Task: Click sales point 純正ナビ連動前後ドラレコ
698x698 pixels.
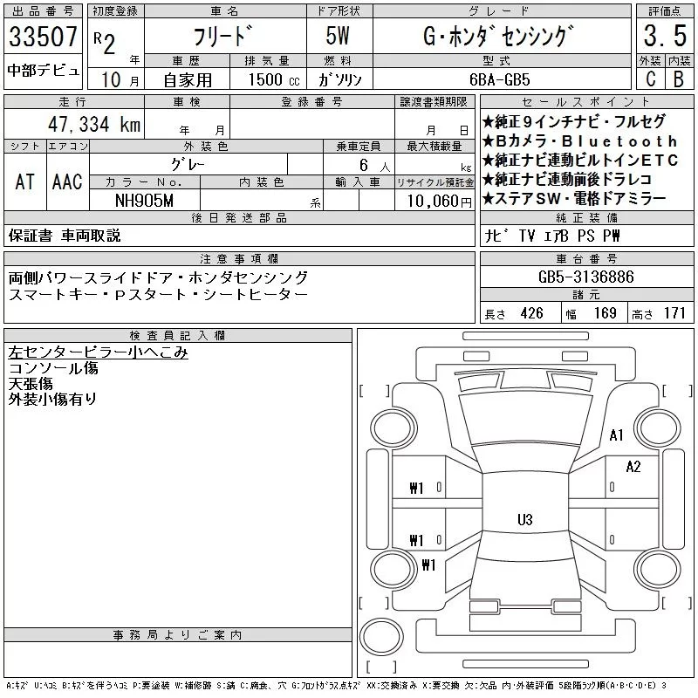Action: [567, 180]
